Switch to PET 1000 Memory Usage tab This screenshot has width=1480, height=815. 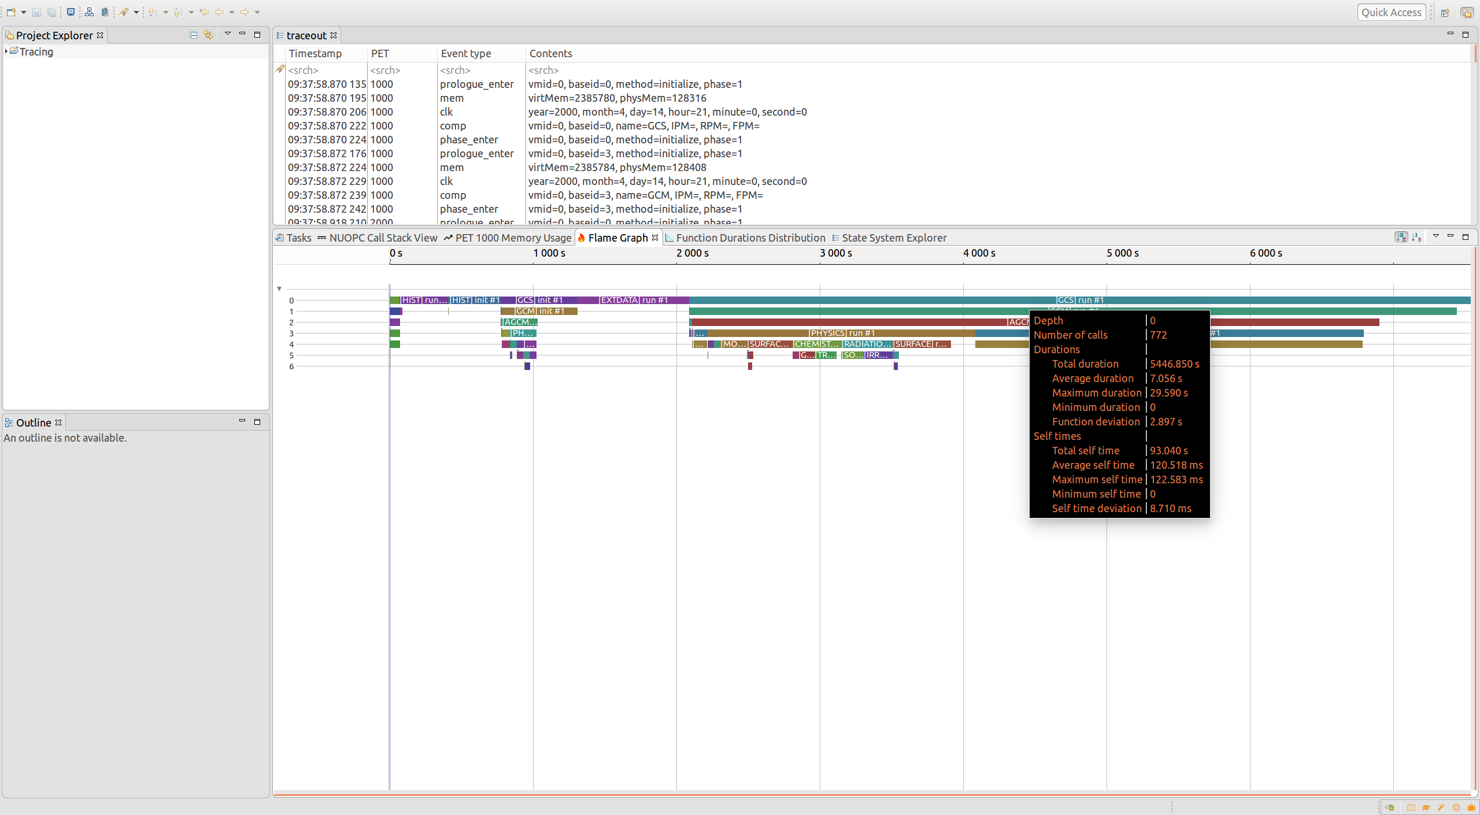(x=508, y=238)
